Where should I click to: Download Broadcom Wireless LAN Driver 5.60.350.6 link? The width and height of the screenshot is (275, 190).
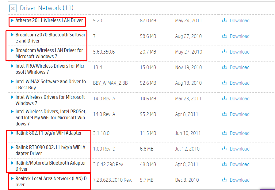(x=239, y=52)
